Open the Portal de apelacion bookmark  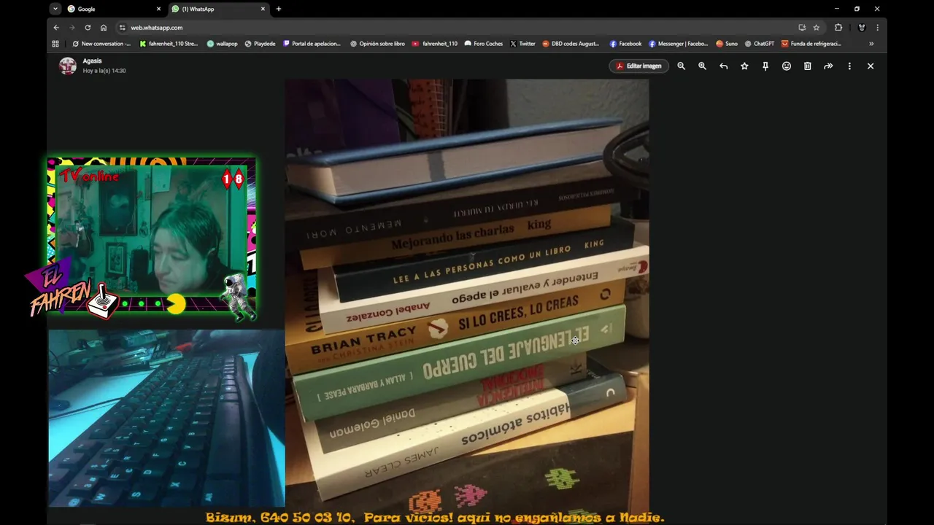point(312,44)
